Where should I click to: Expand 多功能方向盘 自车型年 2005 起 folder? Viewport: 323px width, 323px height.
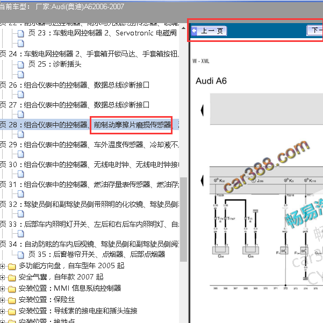[2, 266]
